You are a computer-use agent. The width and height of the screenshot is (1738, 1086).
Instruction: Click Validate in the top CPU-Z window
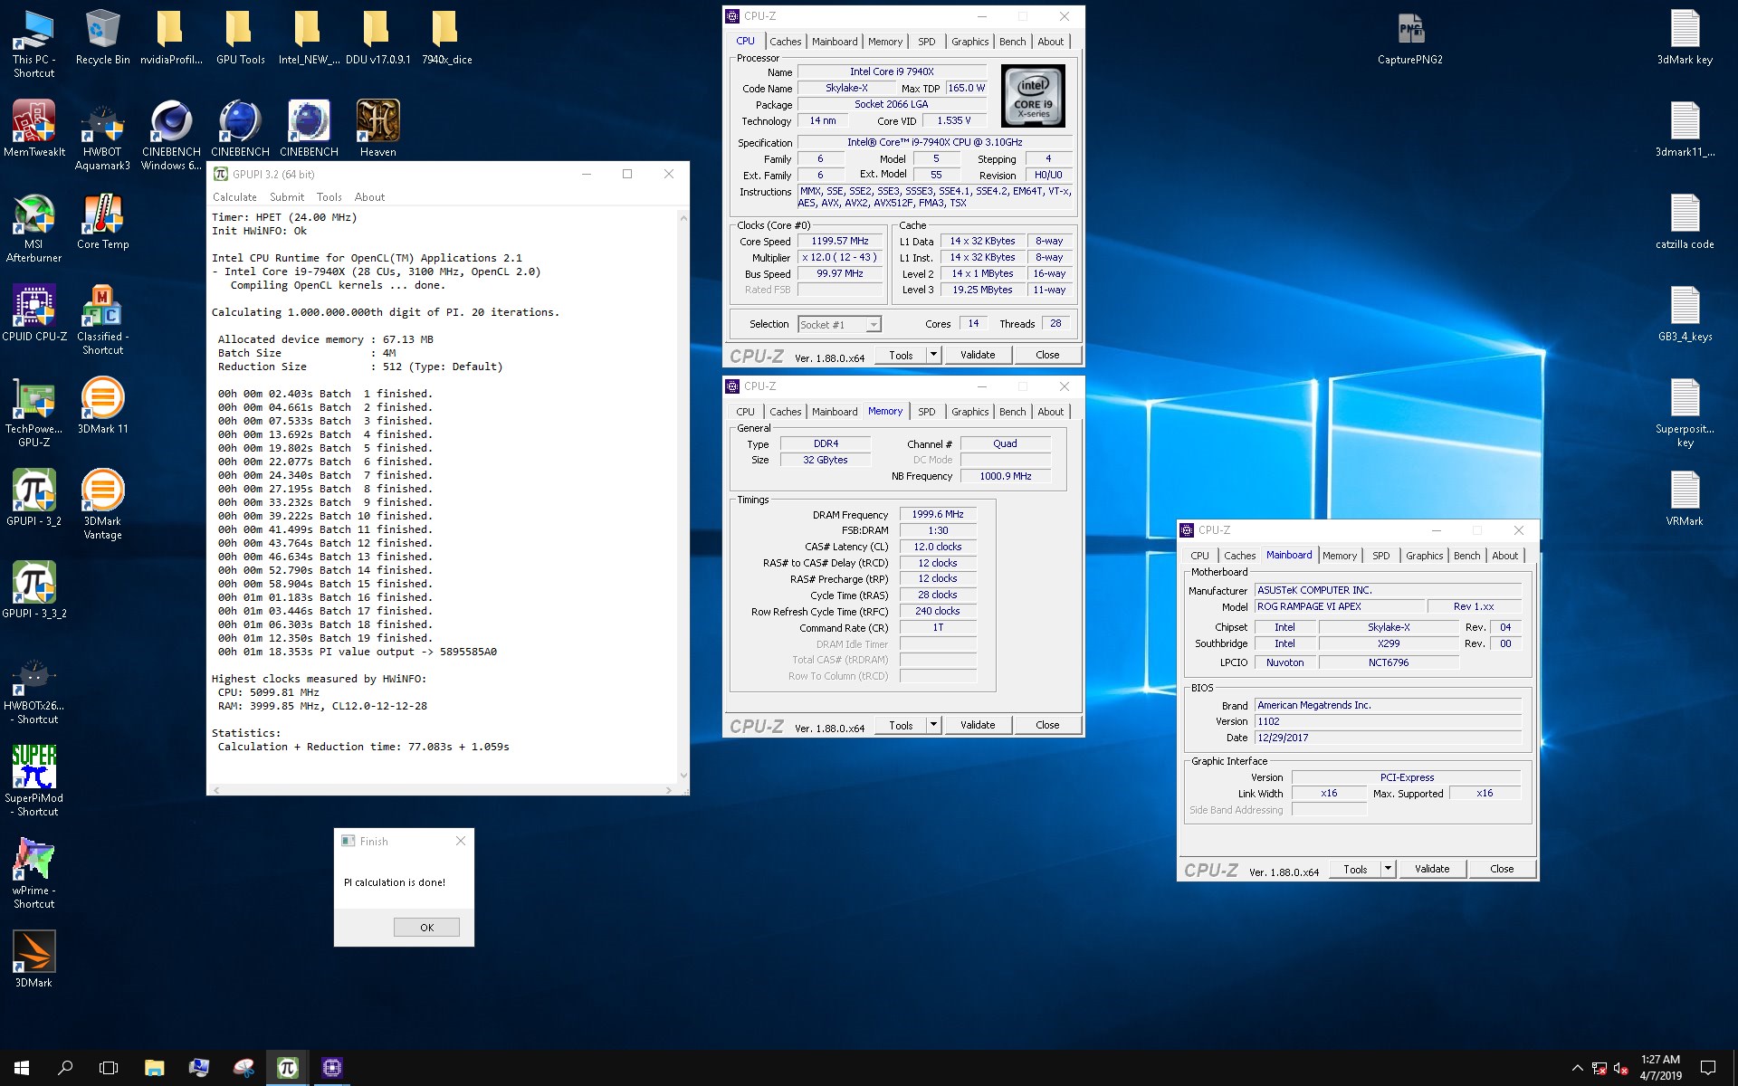978,355
